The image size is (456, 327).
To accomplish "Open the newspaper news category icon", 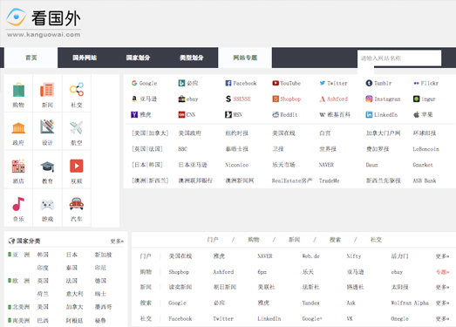I will click(x=47, y=90).
